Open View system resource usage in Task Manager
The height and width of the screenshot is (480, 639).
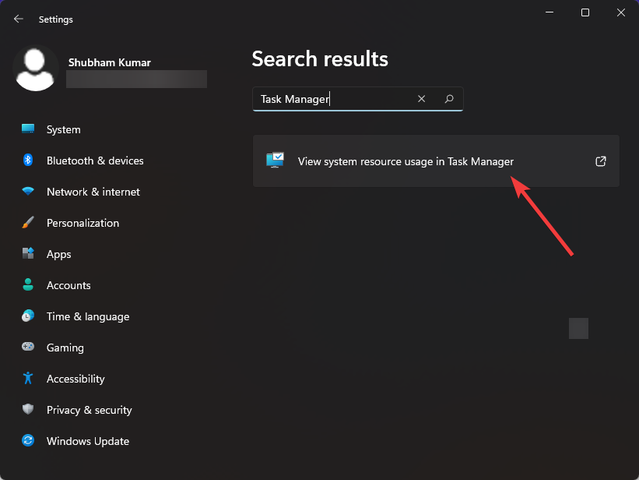point(406,161)
